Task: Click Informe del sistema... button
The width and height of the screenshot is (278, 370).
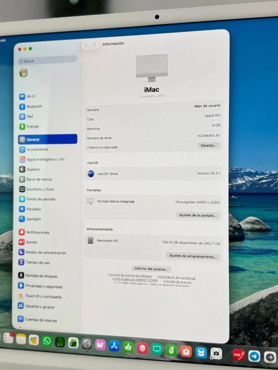Action: pos(151,269)
